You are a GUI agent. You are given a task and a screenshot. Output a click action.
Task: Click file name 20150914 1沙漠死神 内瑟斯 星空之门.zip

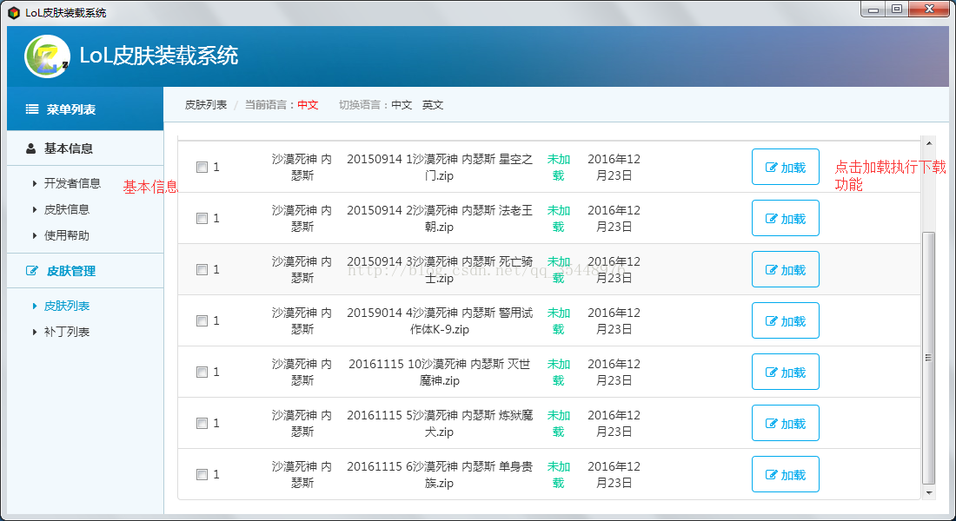click(x=440, y=167)
